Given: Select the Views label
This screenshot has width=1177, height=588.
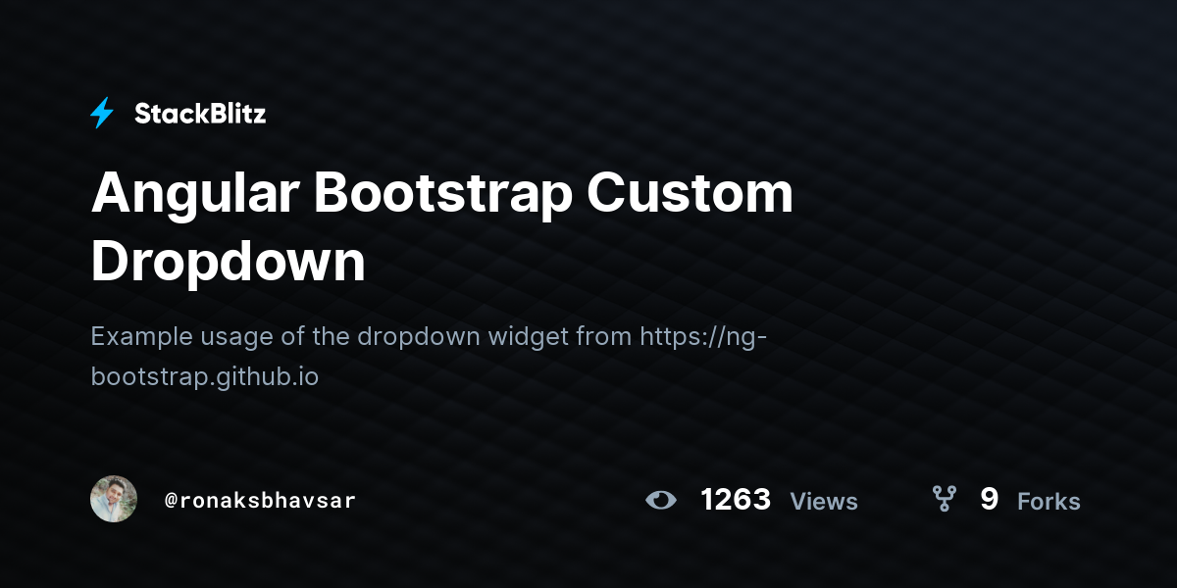Looking at the screenshot, I should 824,502.
